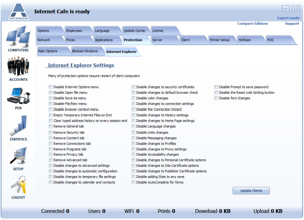Image resolution: width=304 pixels, height=220 pixels.
Task: Open the POS register icon
Action: coord(19,96)
